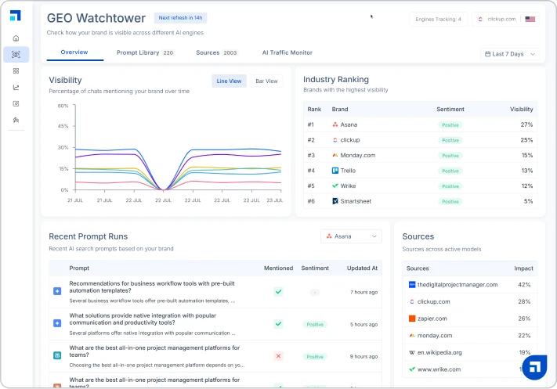Click the engine icon beside workflow tools prompt
The width and height of the screenshot is (557, 389).
[x=57, y=291]
